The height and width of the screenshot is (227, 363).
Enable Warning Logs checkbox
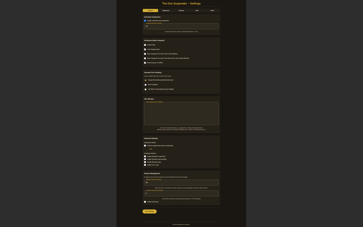point(145,162)
